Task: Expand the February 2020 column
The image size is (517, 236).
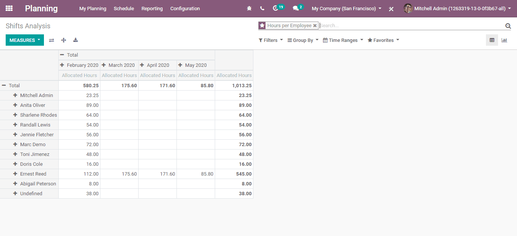Action: 79,65
